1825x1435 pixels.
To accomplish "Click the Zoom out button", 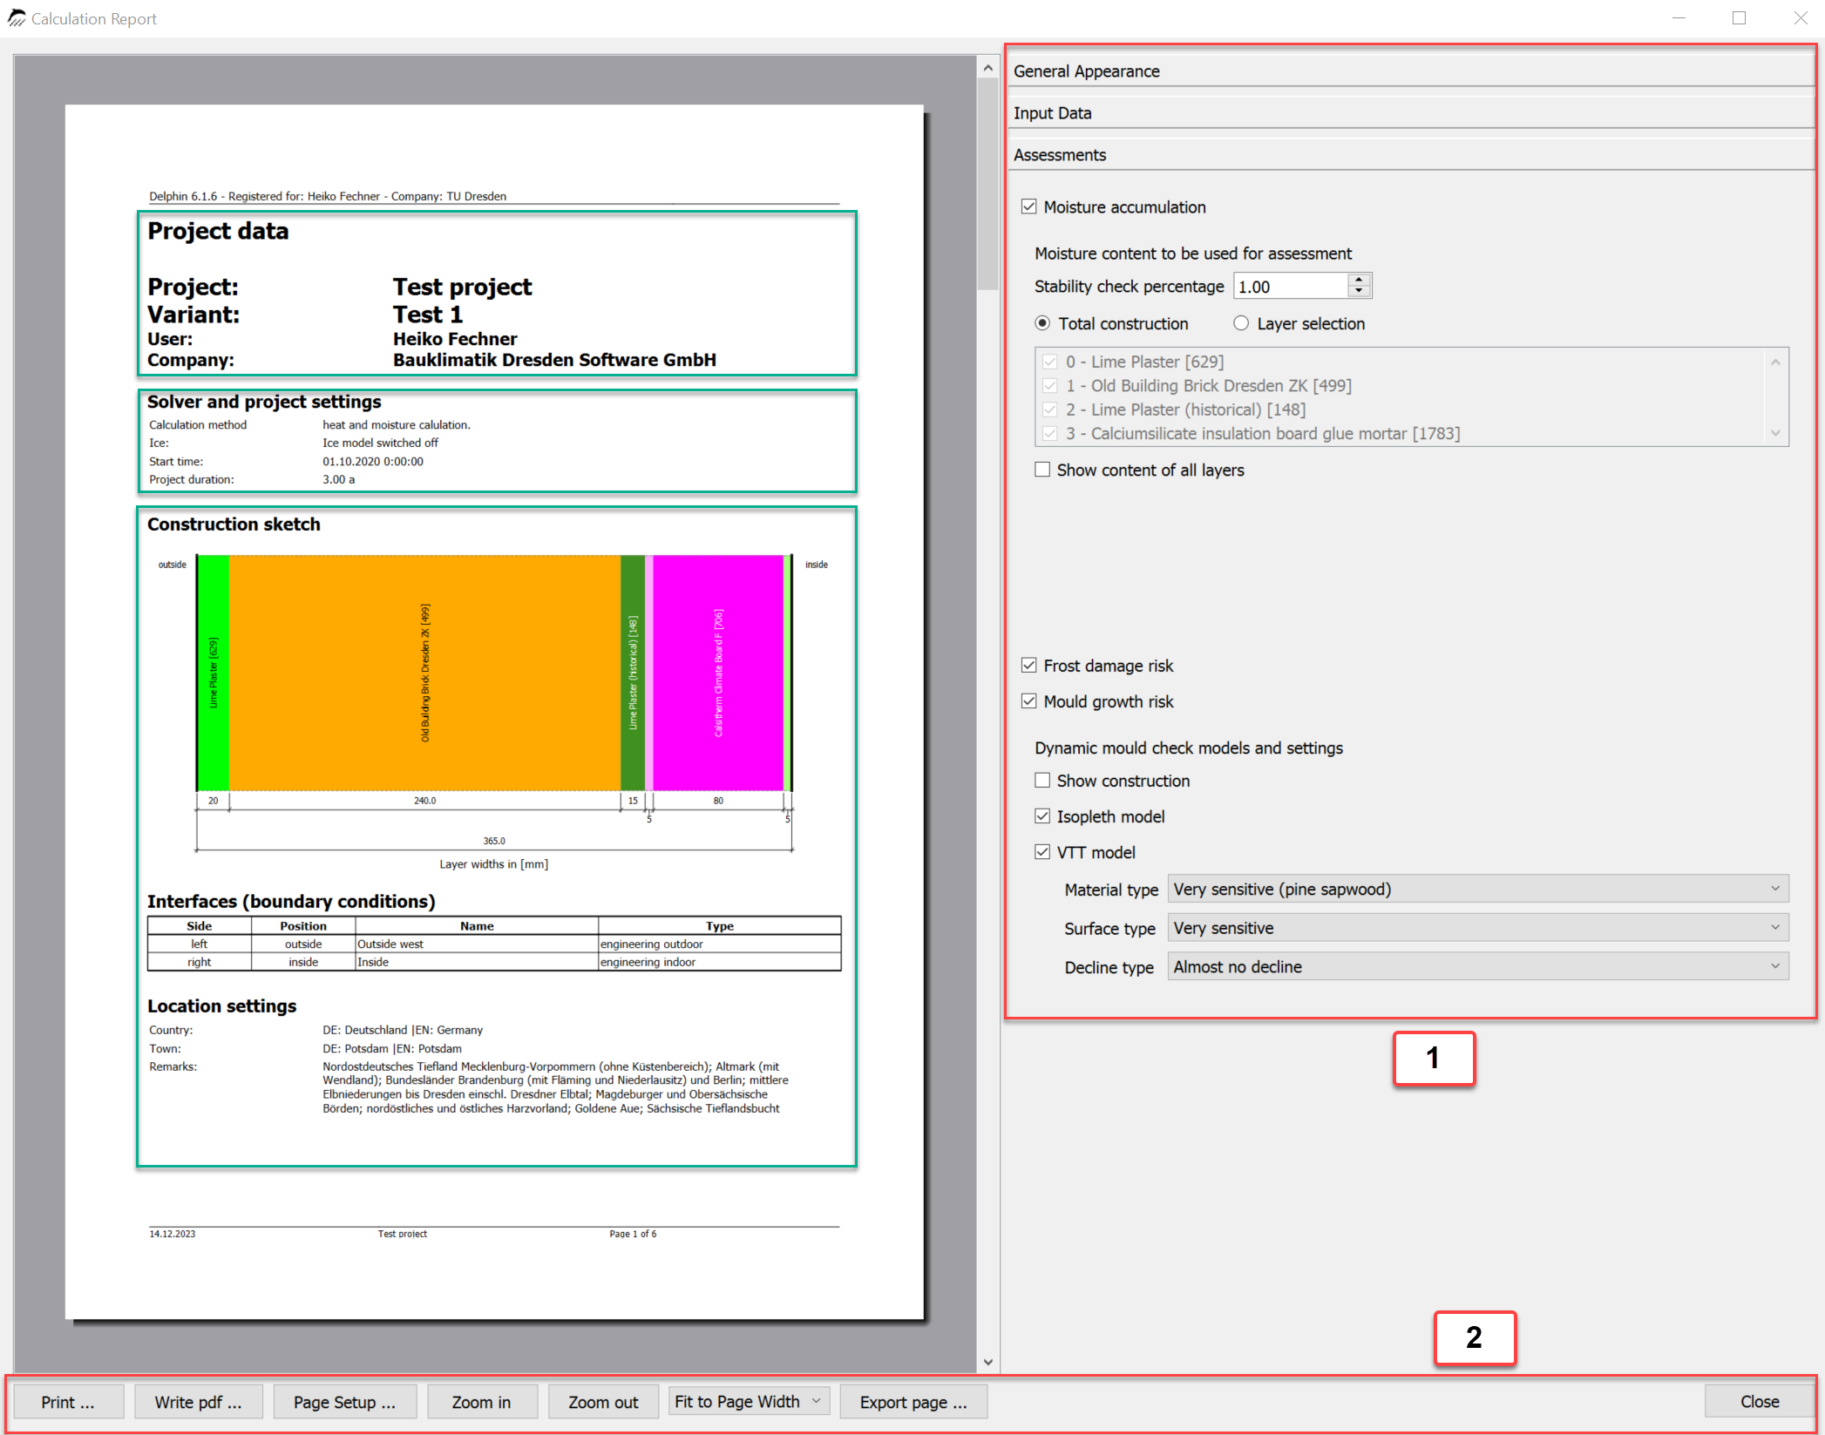I will tap(603, 1402).
